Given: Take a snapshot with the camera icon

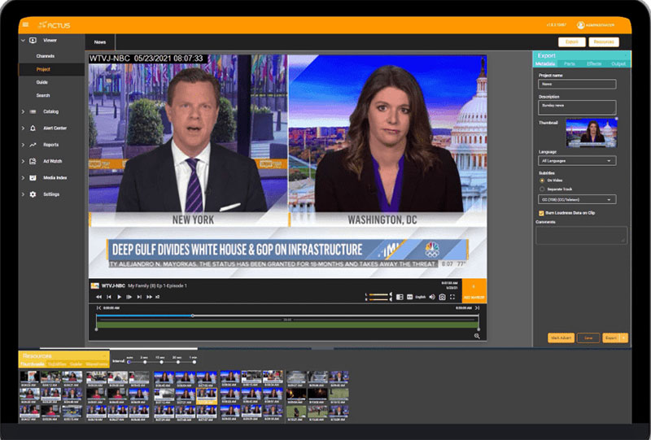Looking at the screenshot, I should 442,298.
